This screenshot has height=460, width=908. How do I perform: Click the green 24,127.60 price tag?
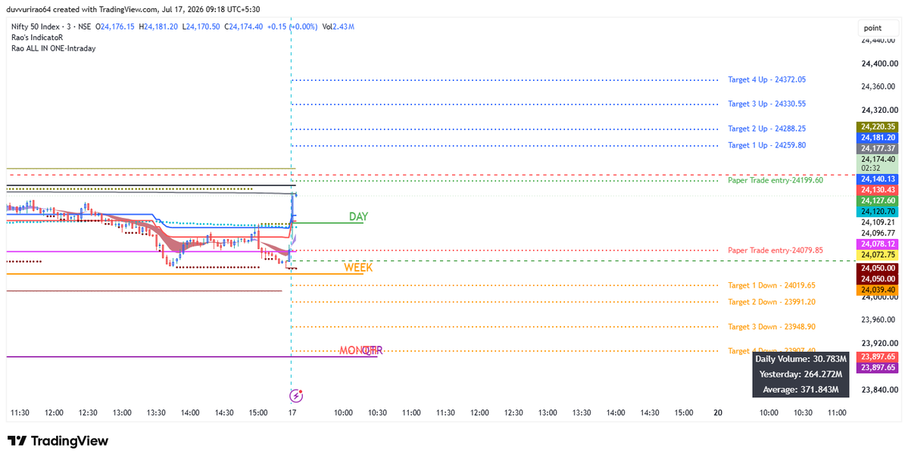(878, 200)
